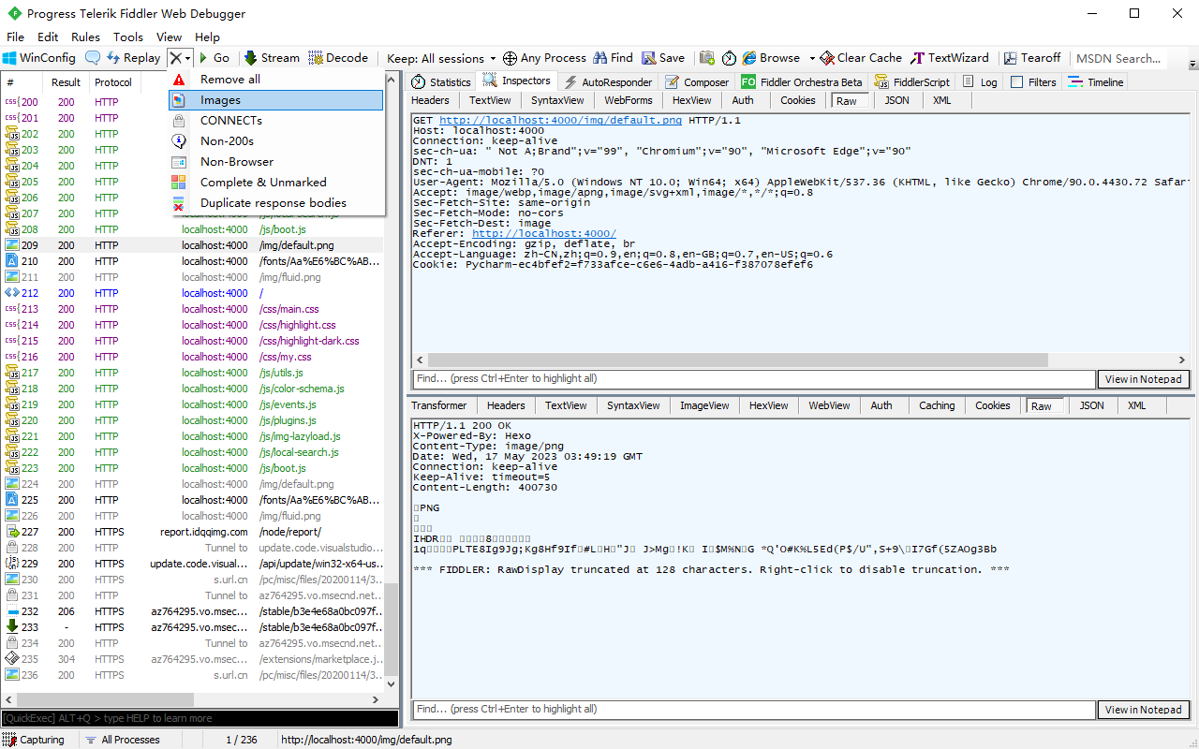The width and height of the screenshot is (1199, 749).
Task: Tick the Filters tab checkbox
Action: pos(1016,82)
